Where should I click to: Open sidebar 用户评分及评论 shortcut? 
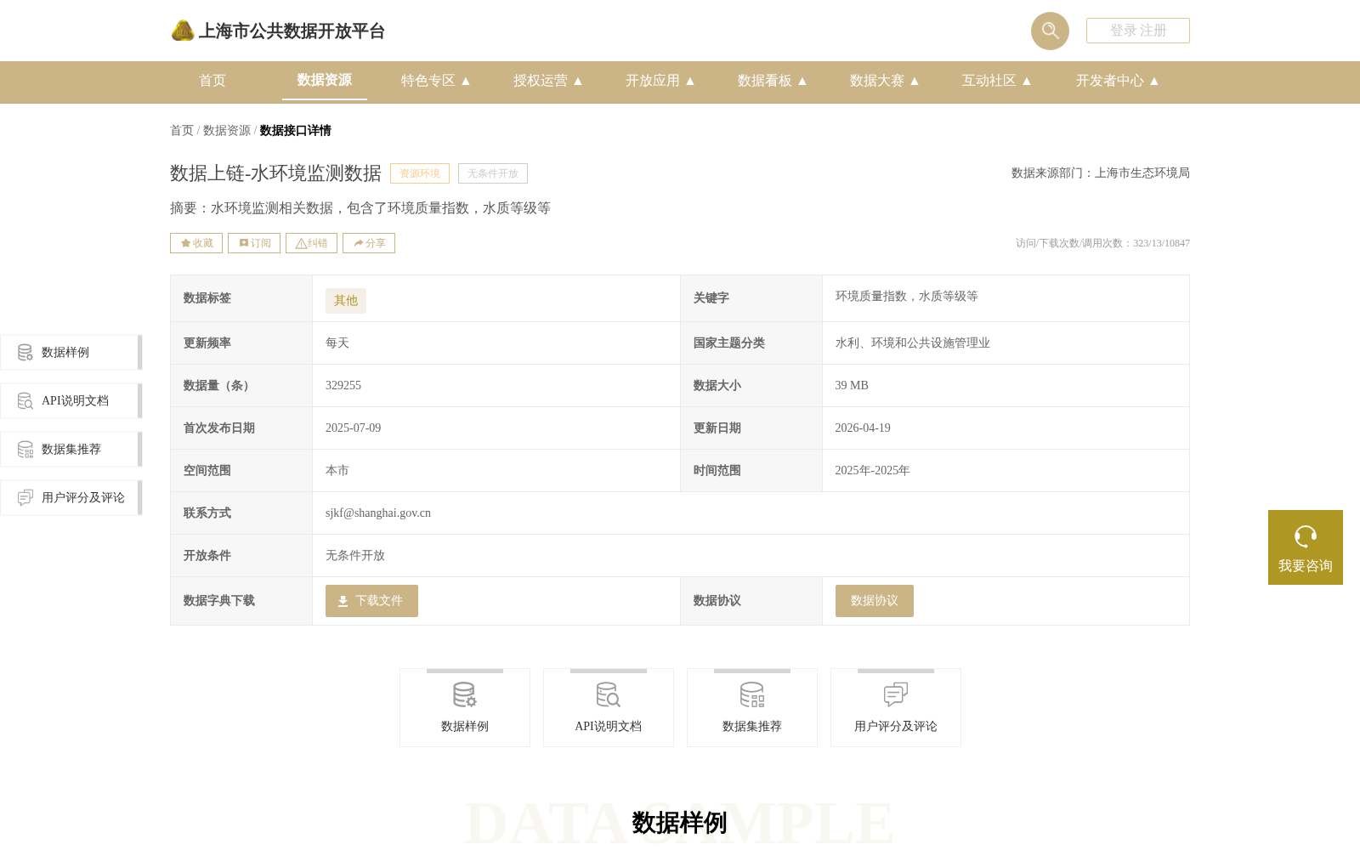tap(71, 497)
